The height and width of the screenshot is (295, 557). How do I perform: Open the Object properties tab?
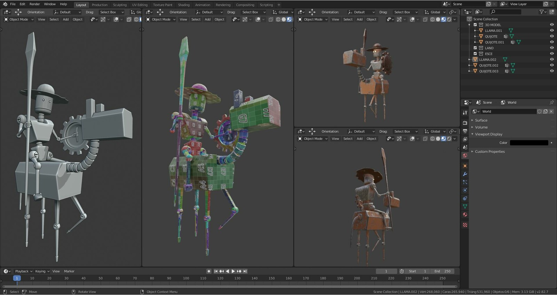(465, 166)
